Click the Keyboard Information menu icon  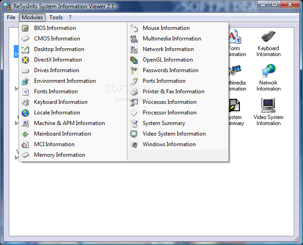(25, 102)
